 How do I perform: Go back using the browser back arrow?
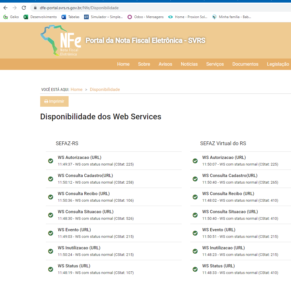[x=5, y=8]
